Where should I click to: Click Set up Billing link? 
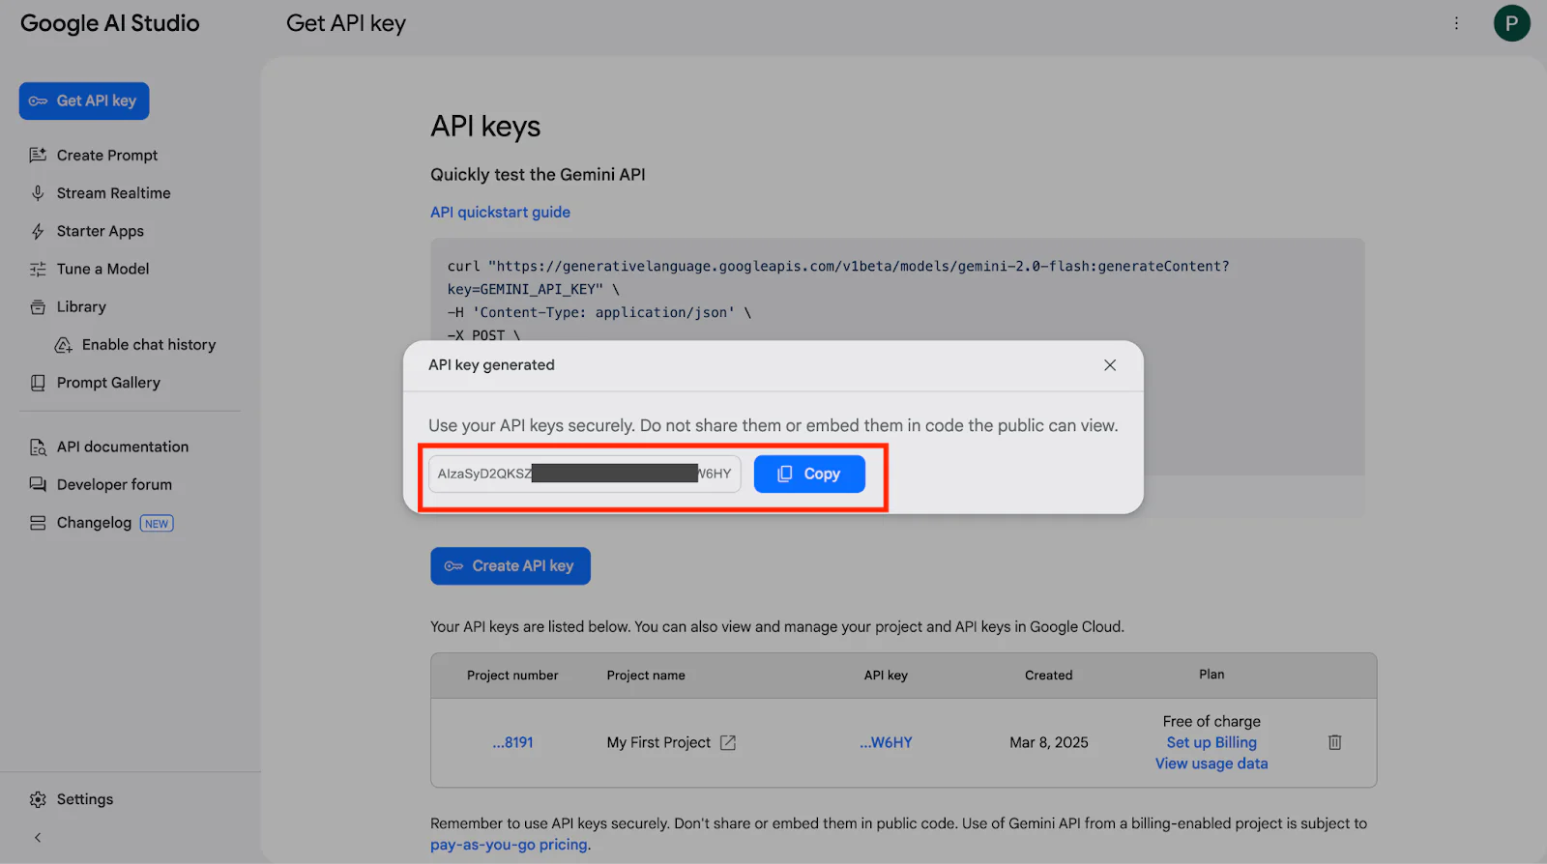click(x=1211, y=742)
